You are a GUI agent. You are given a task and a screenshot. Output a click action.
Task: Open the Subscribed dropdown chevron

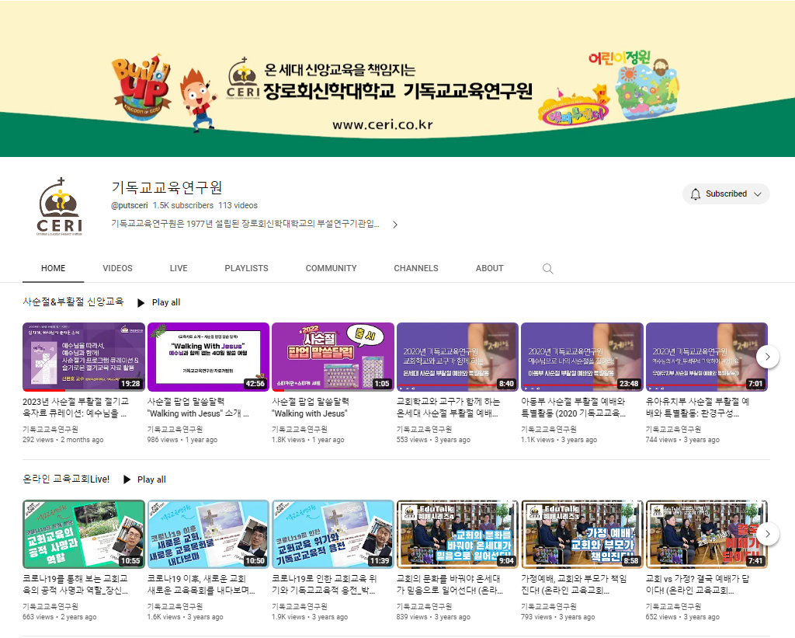pos(758,194)
